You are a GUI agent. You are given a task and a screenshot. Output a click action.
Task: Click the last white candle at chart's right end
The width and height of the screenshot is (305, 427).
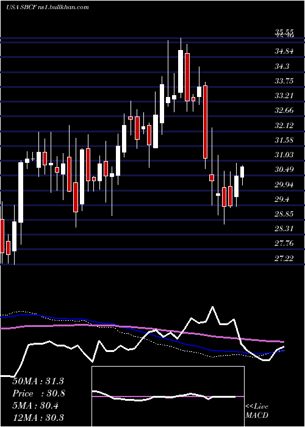coord(242,172)
